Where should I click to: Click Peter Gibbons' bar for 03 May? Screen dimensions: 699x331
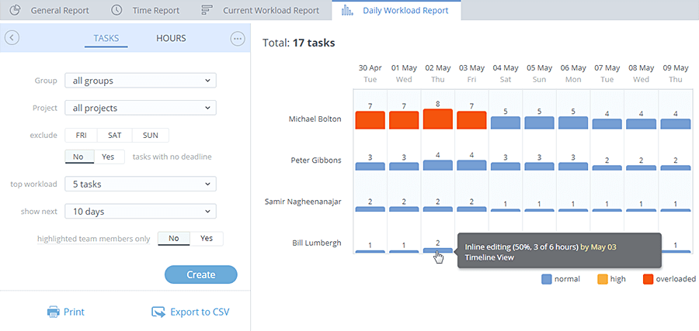pyautogui.click(x=471, y=165)
